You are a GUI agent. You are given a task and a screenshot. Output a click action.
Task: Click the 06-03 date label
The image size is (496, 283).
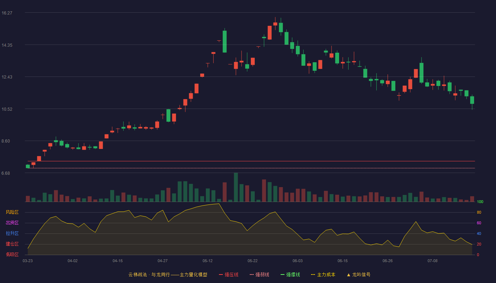[x=298, y=261]
